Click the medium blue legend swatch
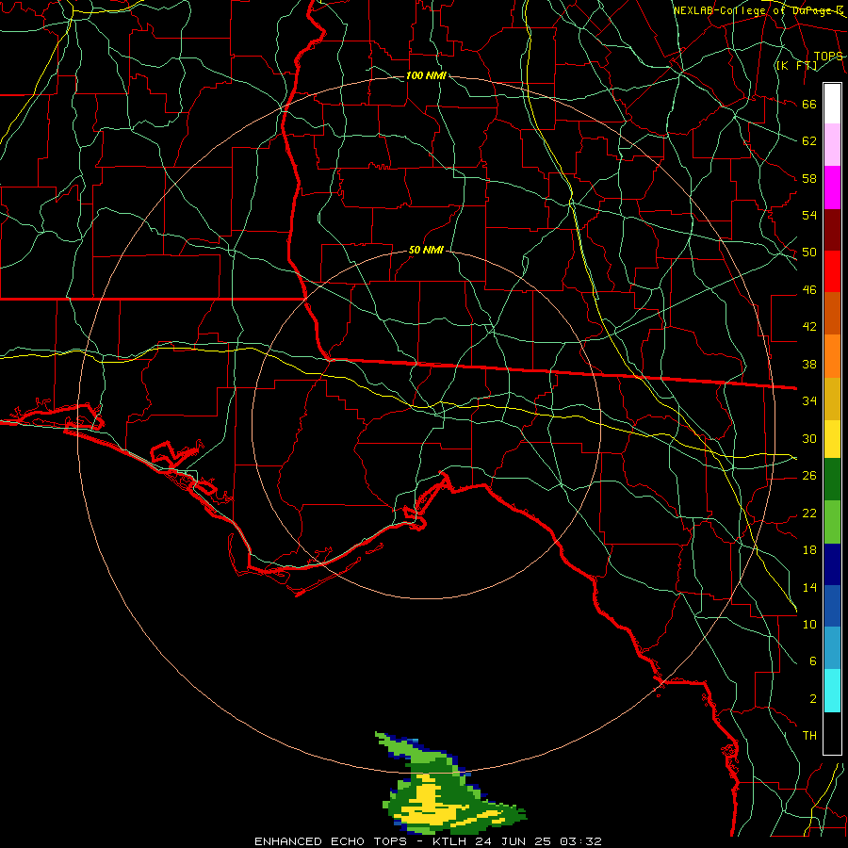Image resolution: width=848 pixels, height=848 pixels. tap(832, 606)
